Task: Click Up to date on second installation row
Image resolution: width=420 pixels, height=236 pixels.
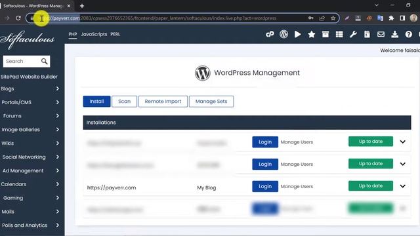Action: 371,164
